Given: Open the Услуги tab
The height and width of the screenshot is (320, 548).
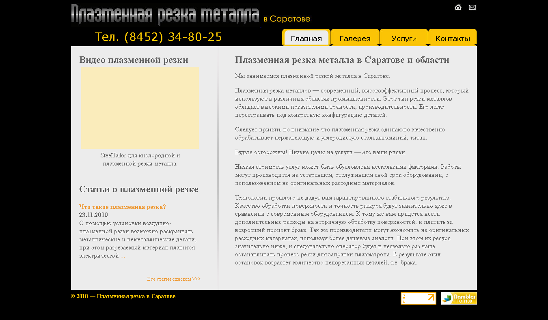Looking at the screenshot, I should (403, 38).
